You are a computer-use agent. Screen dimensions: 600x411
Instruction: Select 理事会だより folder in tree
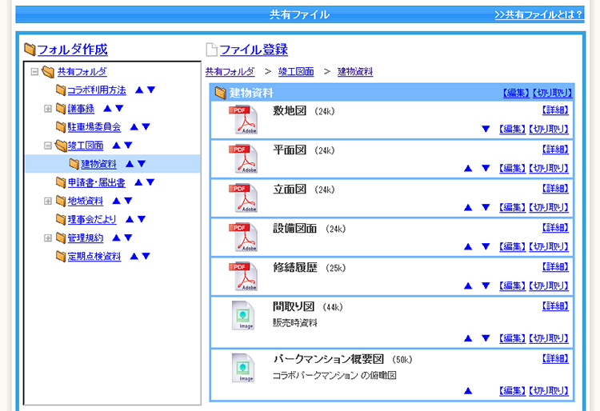point(92,219)
